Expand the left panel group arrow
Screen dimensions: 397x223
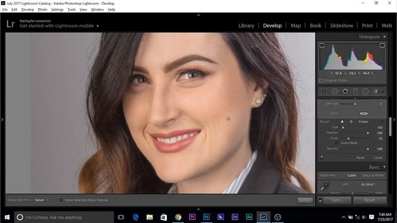coord(2,120)
